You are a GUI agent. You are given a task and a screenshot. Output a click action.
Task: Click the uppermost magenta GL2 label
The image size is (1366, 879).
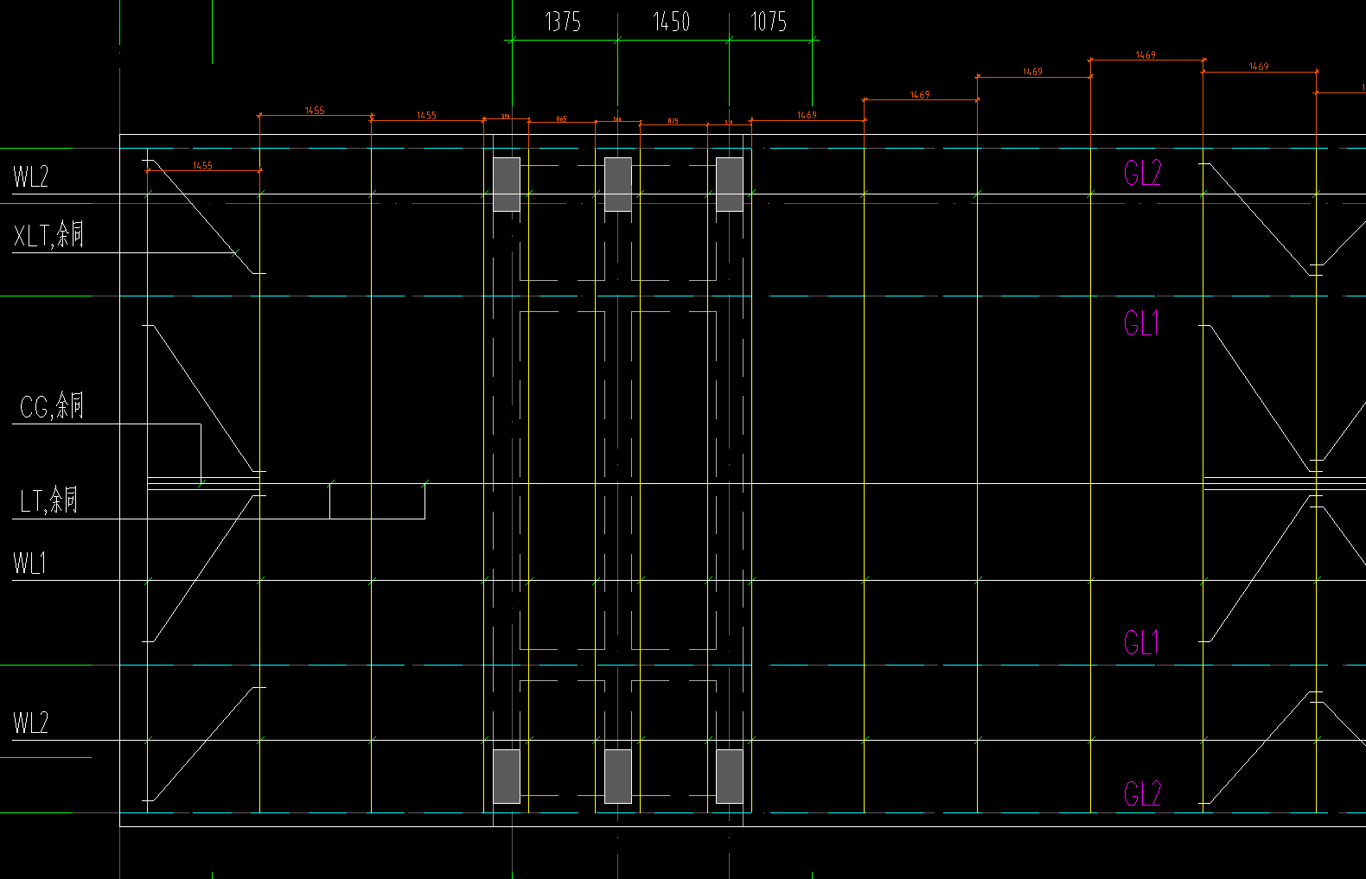(x=1142, y=173)
